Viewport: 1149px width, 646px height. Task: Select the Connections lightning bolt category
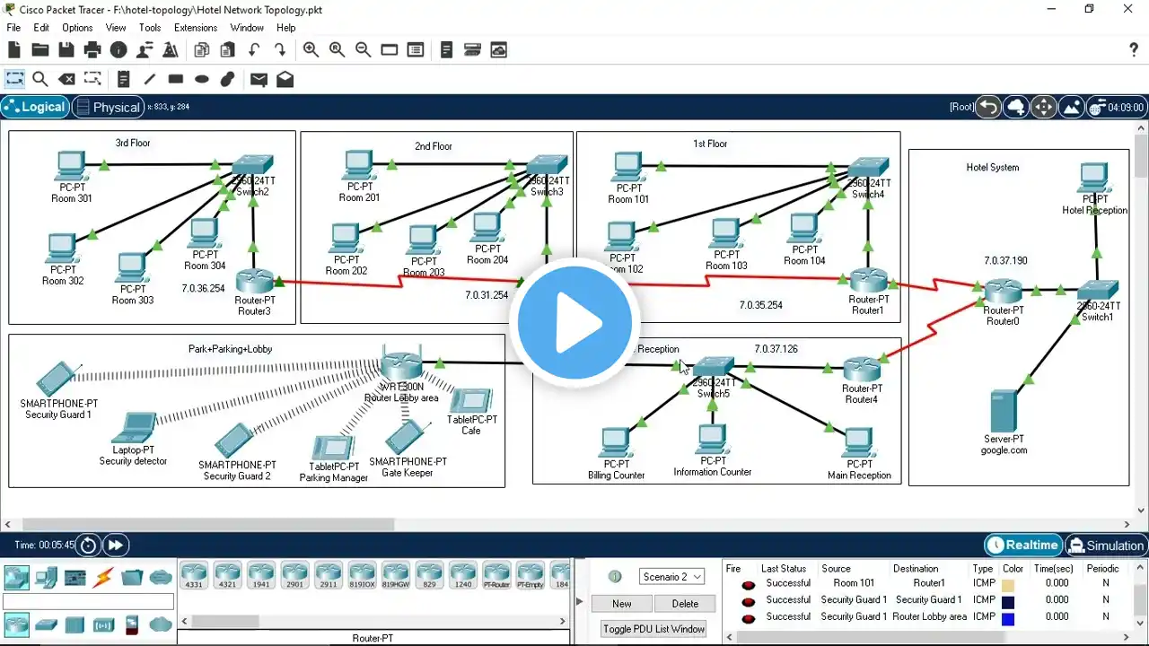tap(103, 577)
